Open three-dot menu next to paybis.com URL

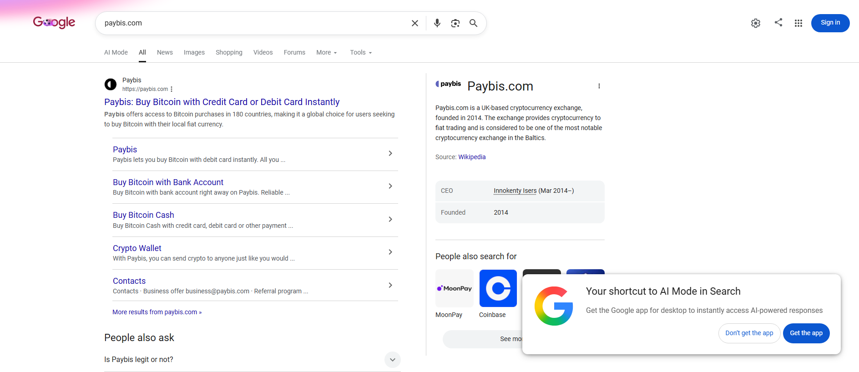(x=172, y=89)
